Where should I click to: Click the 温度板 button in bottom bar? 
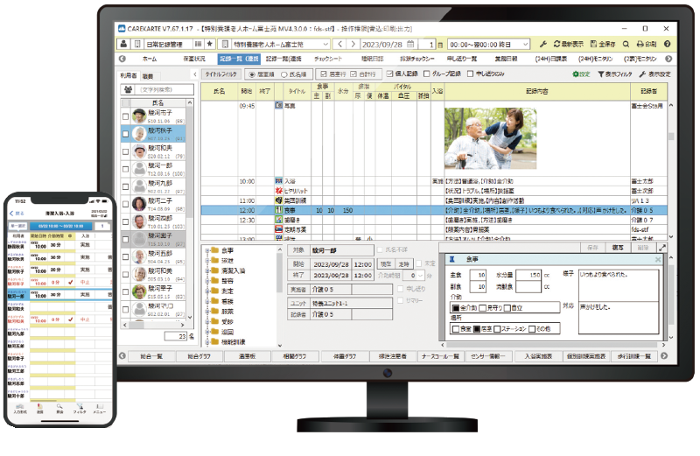click(x=247, y=357)
